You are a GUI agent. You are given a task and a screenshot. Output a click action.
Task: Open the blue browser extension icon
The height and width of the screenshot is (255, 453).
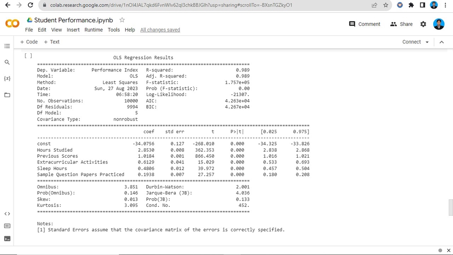400,5
